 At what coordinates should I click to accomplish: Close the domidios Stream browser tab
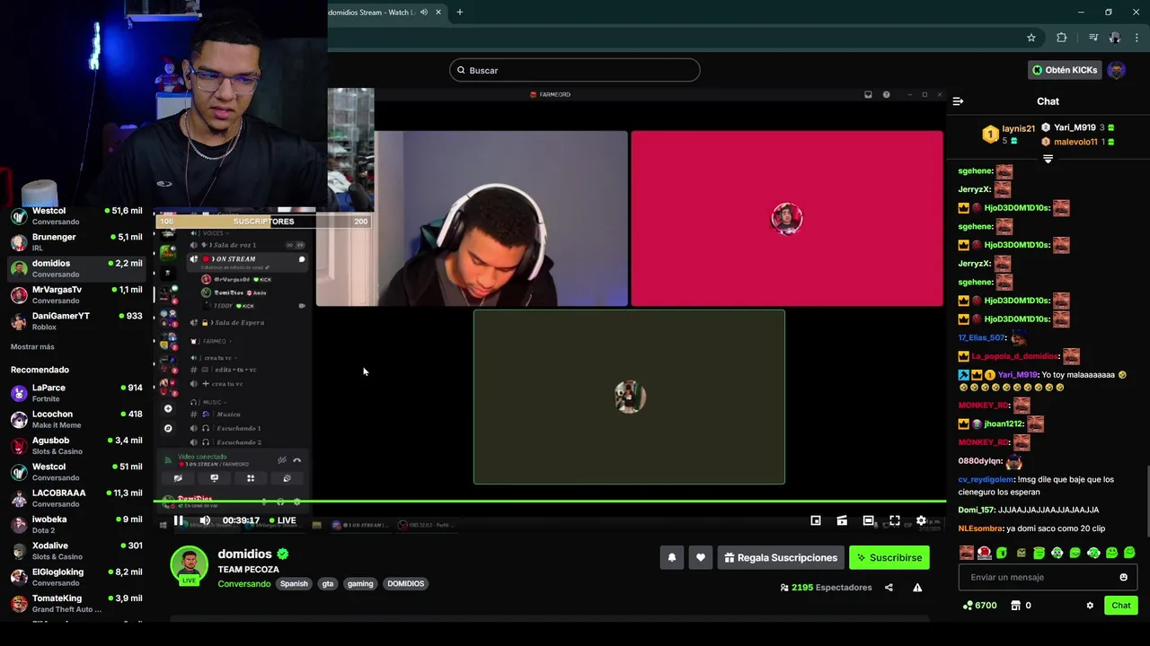tap(438, 13)
